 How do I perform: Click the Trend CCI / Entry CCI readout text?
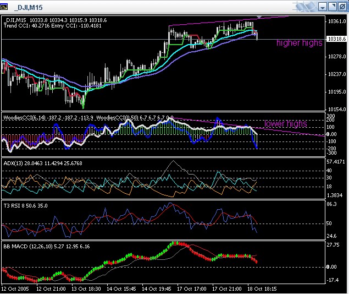(x=53, y=26)
